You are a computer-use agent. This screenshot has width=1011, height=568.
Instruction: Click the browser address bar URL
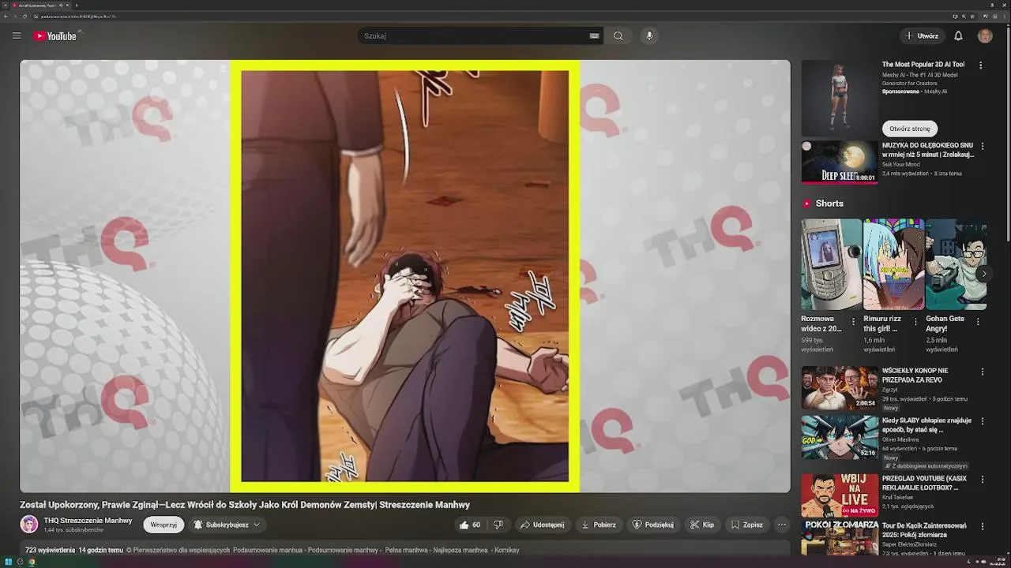79,16
